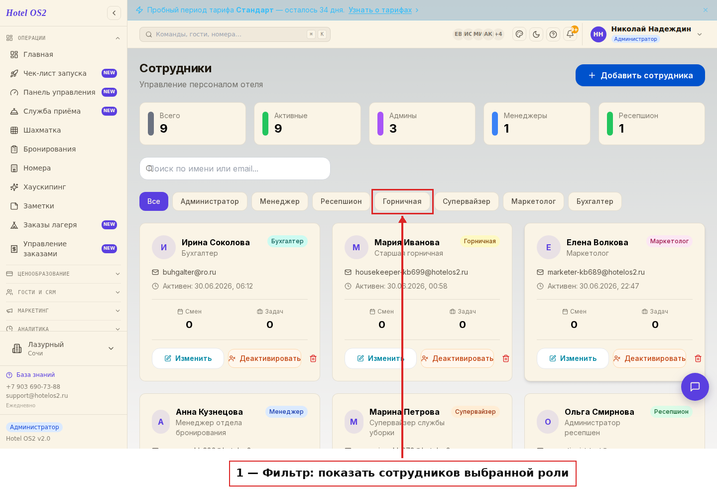This screenshot has height=498, width=717.
Task: Click the +4 online users avatar
Action: click(x=498, y=34)
